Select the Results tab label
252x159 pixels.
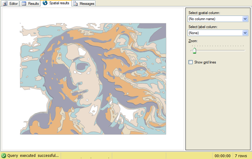33,4
